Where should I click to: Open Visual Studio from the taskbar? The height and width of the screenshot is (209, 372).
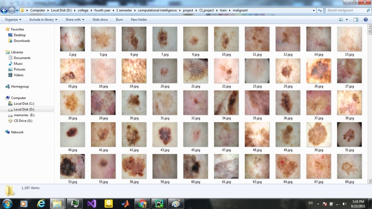92,203
